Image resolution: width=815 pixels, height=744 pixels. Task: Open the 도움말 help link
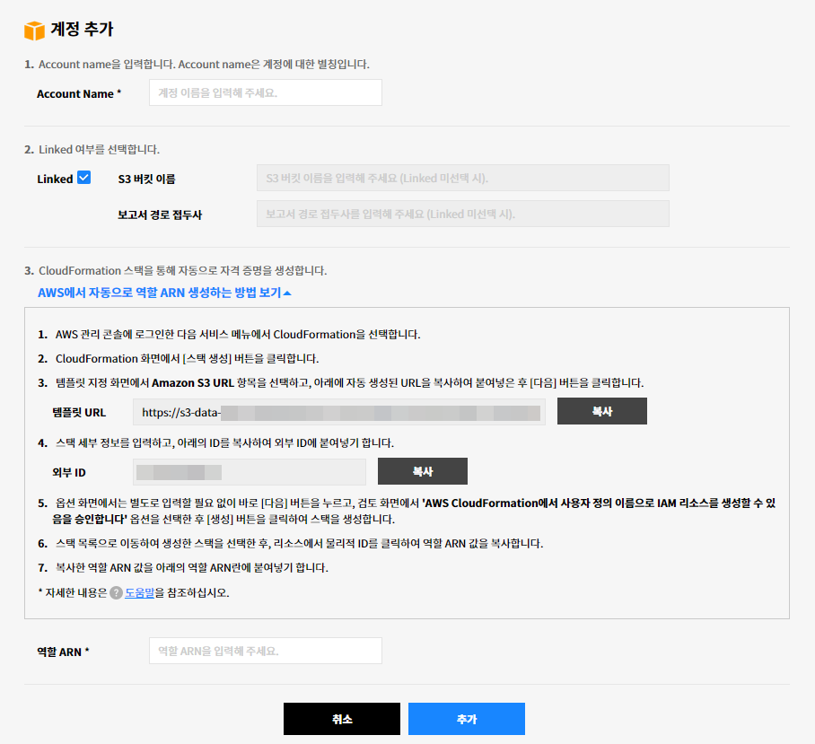click(138, 592)
